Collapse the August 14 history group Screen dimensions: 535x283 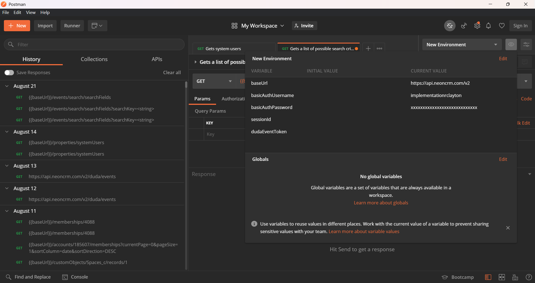click(x=7, y=132)
